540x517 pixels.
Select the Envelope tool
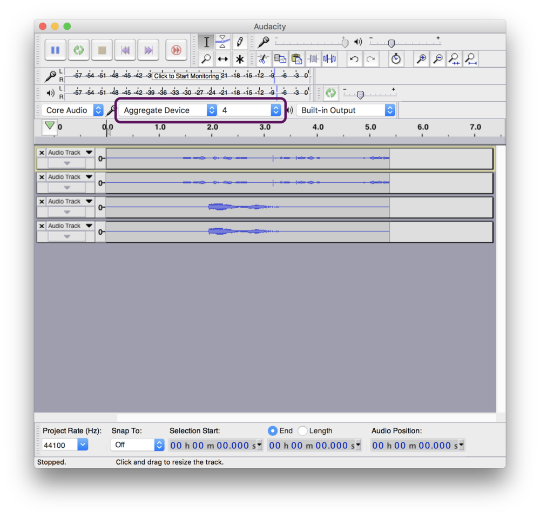(x=222, y=42)
